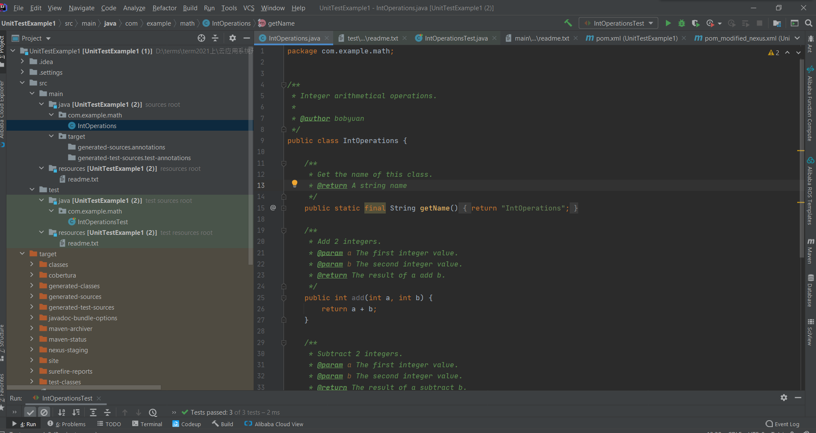Open Search Everywhere magnifier
Screen dimensions: 816x433
pos(808,23)
